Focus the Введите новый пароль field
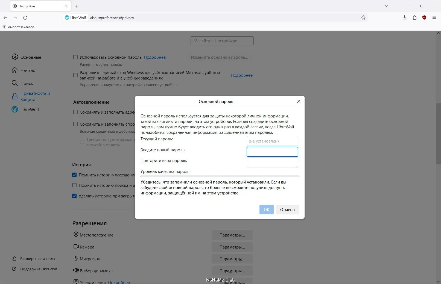Screen dimensions: 441x284 tap(272, 152)
